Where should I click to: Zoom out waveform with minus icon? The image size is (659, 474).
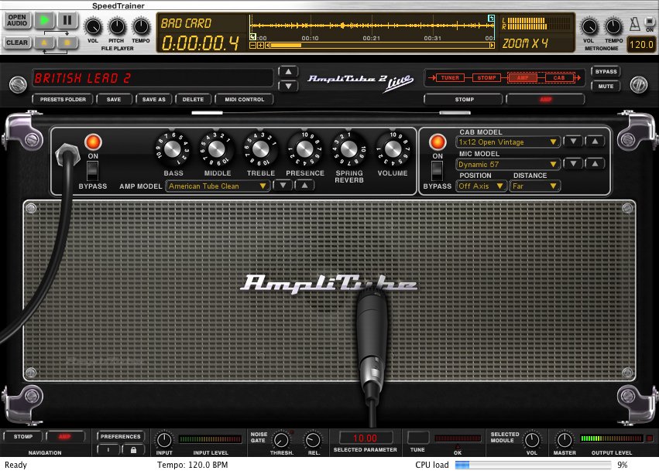(252, 46)
